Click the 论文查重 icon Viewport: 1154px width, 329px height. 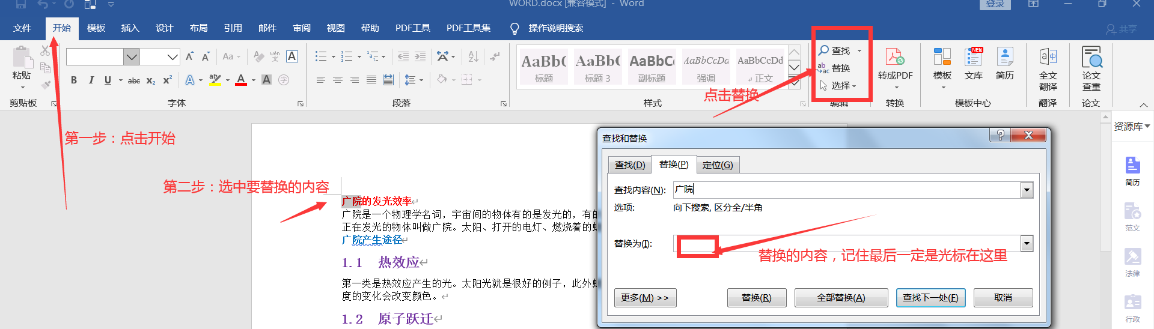tap(1091, 58)
